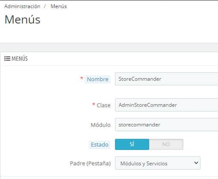
Task: Click the MENÚS panel header title
Action: click(20, 59)
